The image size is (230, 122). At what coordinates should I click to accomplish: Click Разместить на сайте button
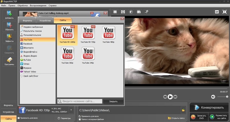click(218, 117)
